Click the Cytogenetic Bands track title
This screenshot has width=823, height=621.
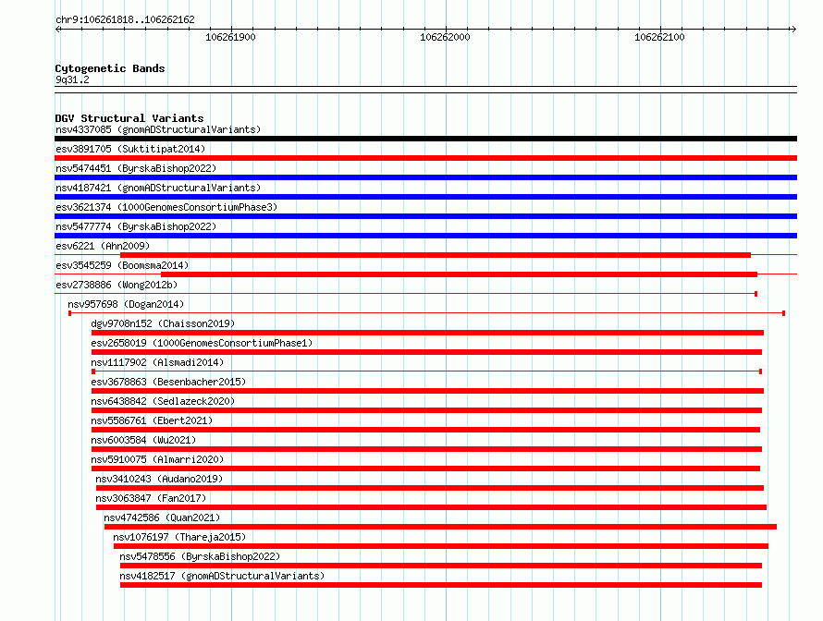tap(110, 68)
